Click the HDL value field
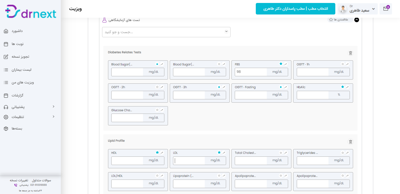Viewport: 400px width, 194px height. [x=127, y=161]
